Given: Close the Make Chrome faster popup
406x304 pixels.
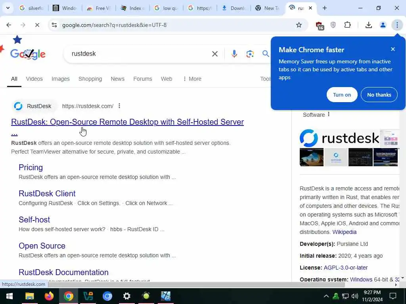Looking at the screenshot, I should pos(393,49).
